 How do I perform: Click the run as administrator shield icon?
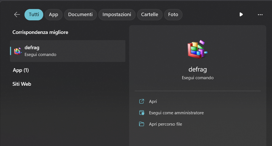click(142, 113)
